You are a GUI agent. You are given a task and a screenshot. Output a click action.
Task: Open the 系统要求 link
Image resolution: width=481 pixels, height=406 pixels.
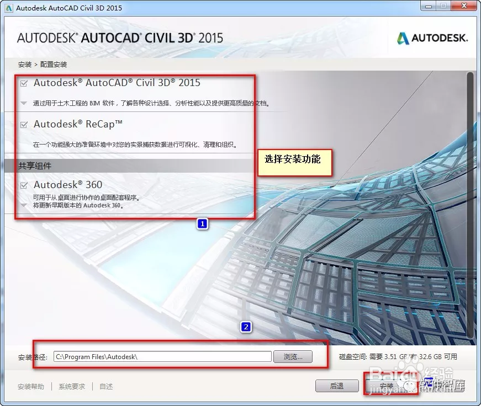[72, 387]
